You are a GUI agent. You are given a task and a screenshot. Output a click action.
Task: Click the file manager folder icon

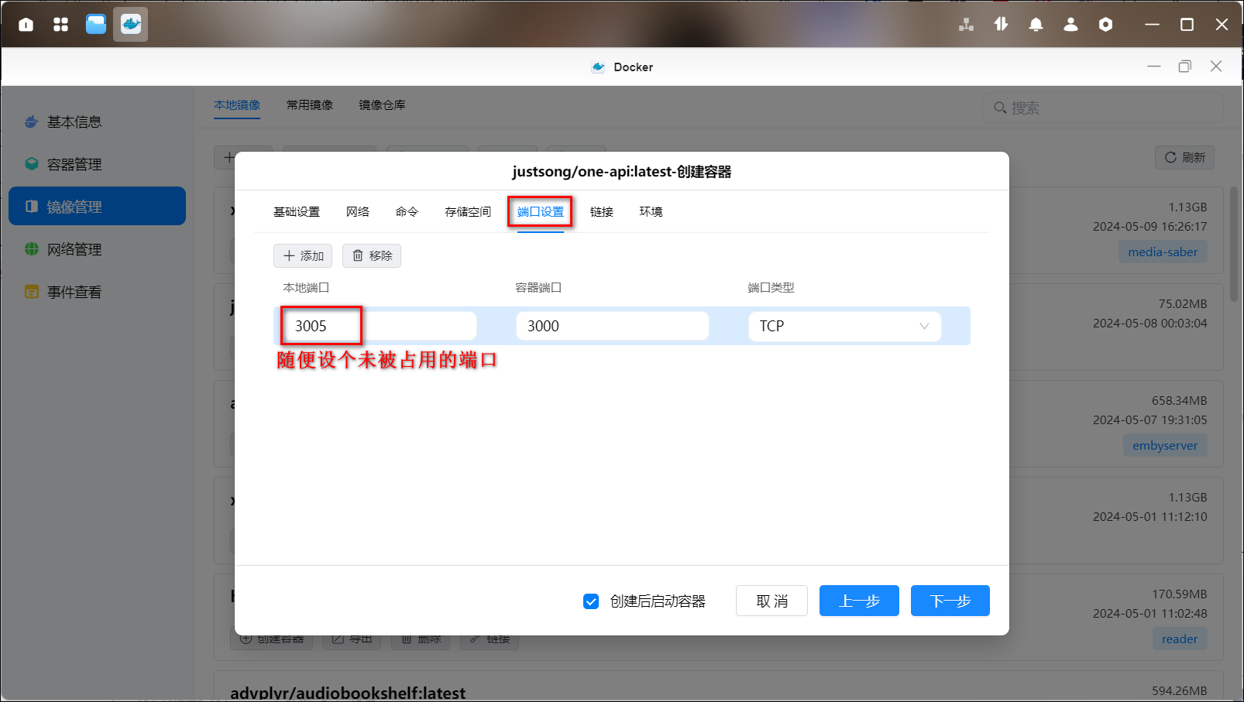click(96, 25)
